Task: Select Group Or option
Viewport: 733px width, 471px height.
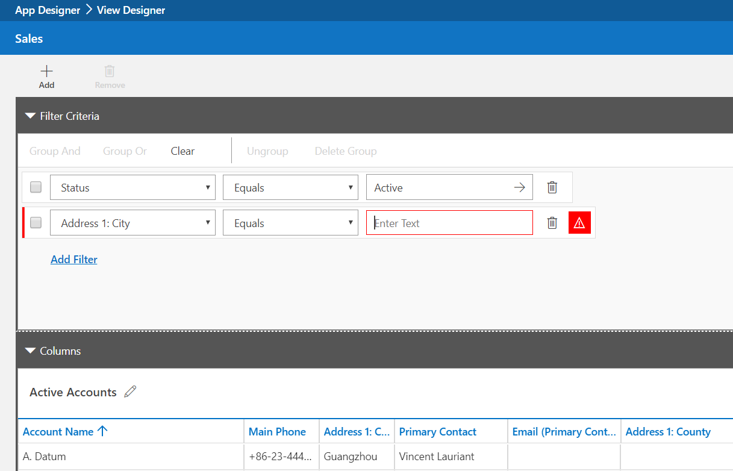Action: 125,151
